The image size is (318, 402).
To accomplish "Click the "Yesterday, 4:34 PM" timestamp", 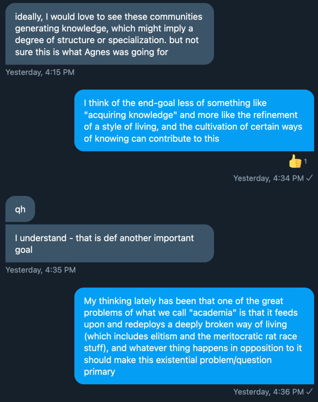I will (x=269, y=178).
